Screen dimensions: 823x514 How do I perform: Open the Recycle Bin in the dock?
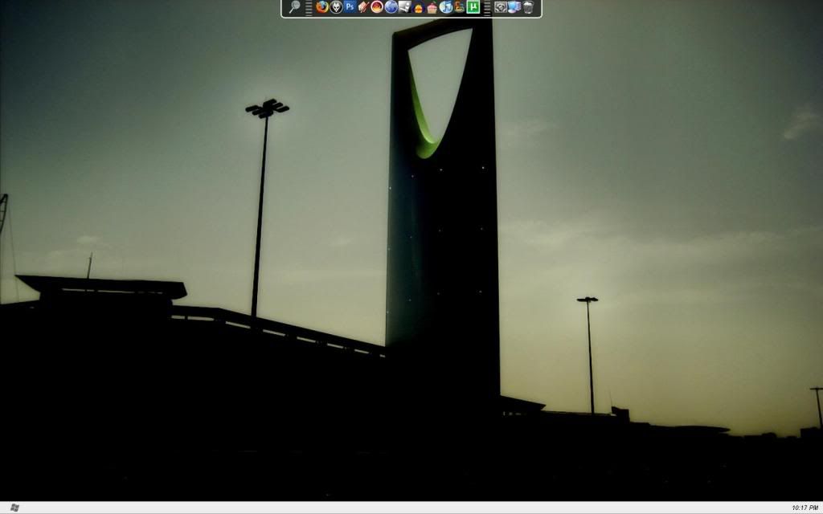[x=528, y=7]
